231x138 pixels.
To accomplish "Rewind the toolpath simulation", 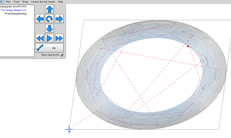I will point(40,38).
